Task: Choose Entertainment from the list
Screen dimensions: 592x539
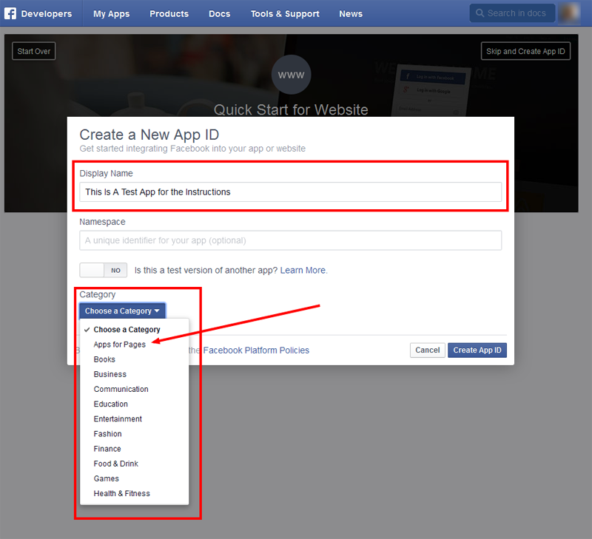Action: (118, 419)
